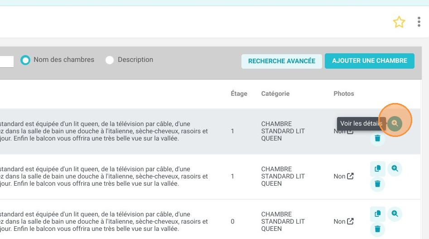Image resolution: width=429 pixels, height=239 pixels.
Task: View details of the first room row
Action: pyautogui.click(x=395, y=123)
